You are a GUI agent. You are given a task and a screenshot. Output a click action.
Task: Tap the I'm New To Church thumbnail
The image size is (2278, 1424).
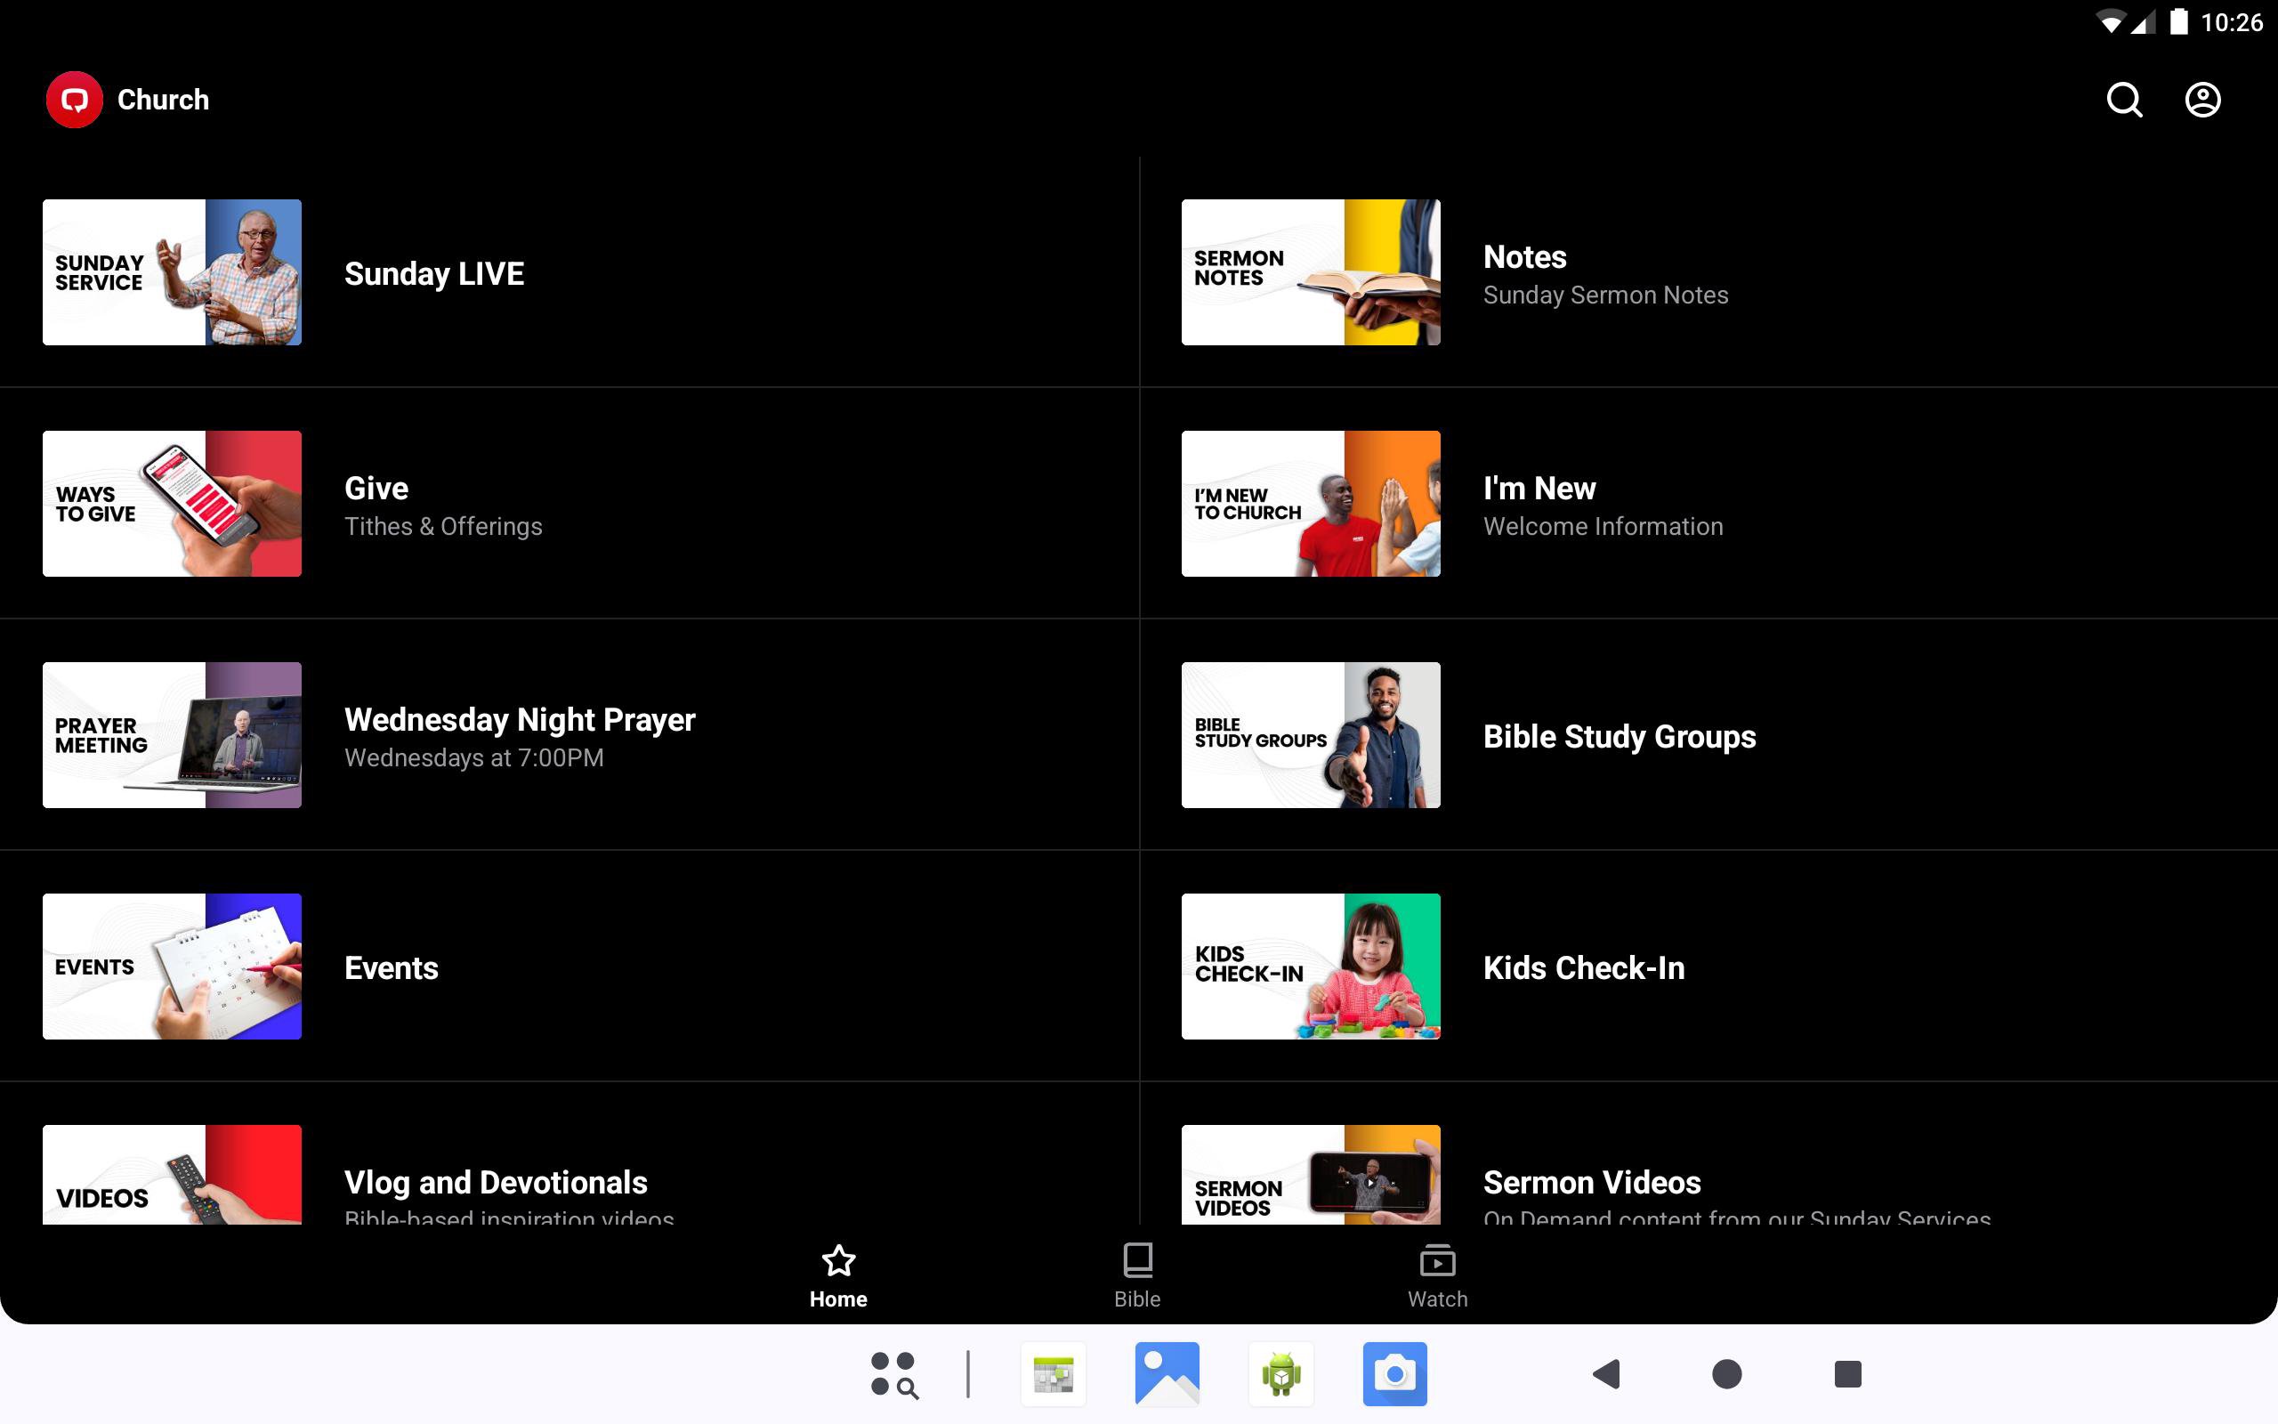pos(1311,504)
